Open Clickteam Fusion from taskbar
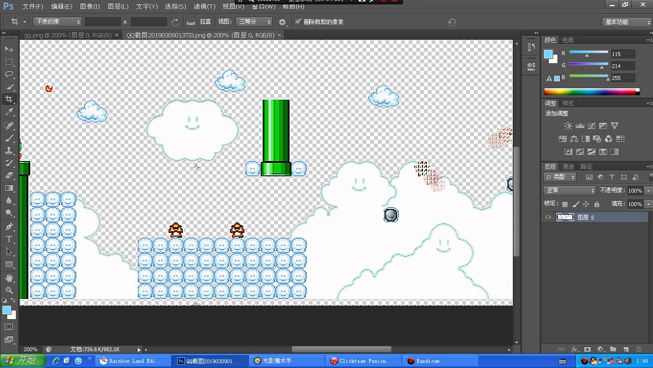The width and height of the screenshot is (653, 368). tap(363, 361)
